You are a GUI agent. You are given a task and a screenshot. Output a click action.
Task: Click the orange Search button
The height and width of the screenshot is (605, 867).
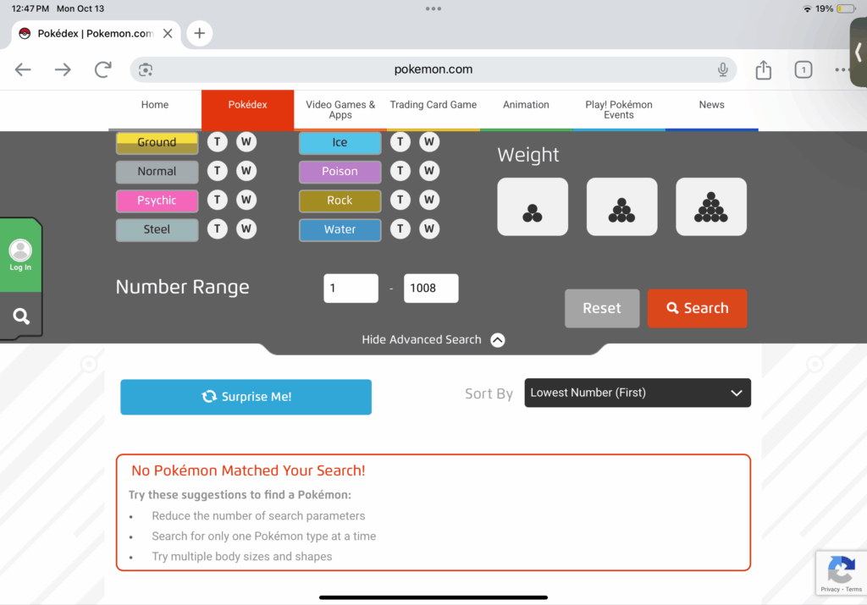(698, 308)
